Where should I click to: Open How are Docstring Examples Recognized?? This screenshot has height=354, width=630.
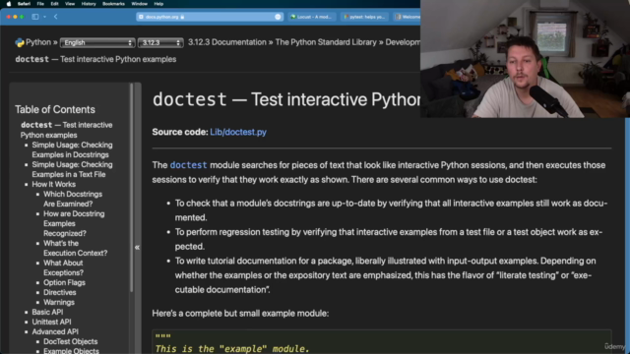pos(74,223)
